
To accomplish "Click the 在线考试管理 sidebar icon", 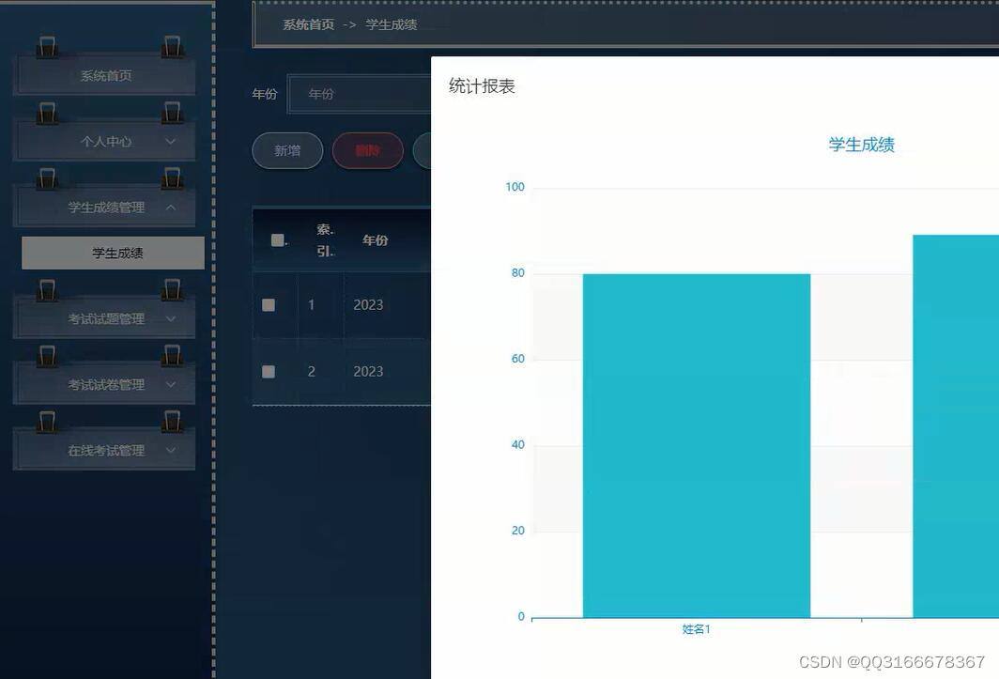I will 49,423.
